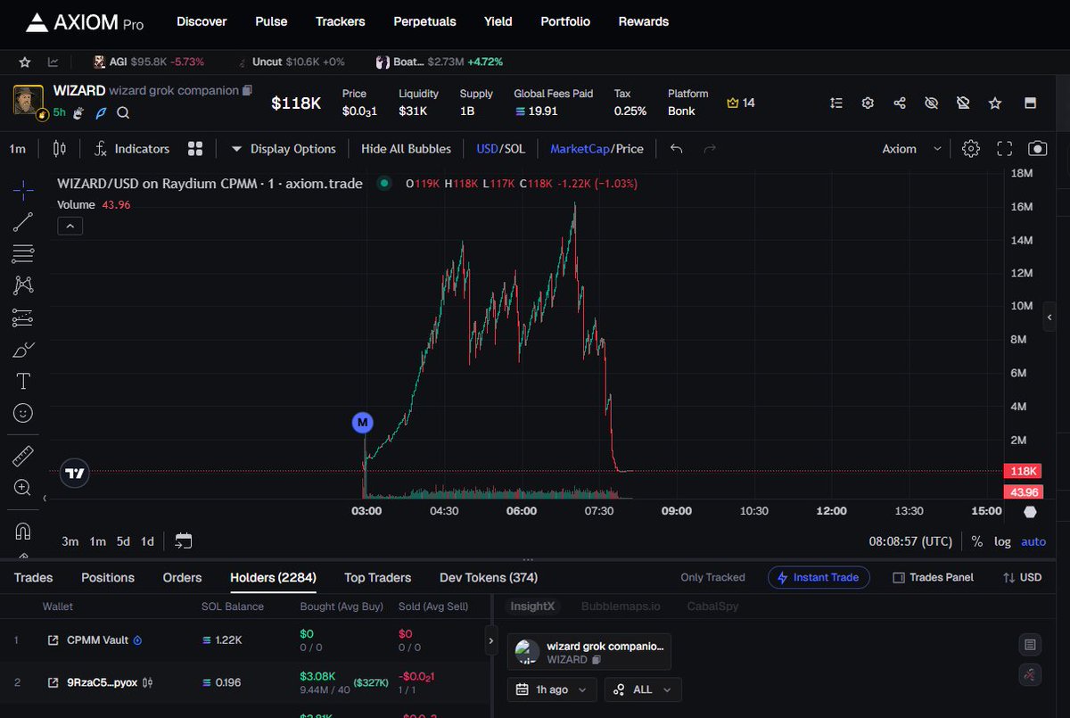Expand the right side panel arrow
The width and height of the screenshot is (1070, 718).
click(x=1049, y=317)
